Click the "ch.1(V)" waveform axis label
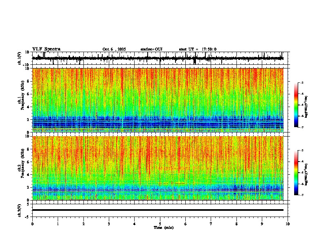This screenshot has width=324, height=251. point(20,58)
